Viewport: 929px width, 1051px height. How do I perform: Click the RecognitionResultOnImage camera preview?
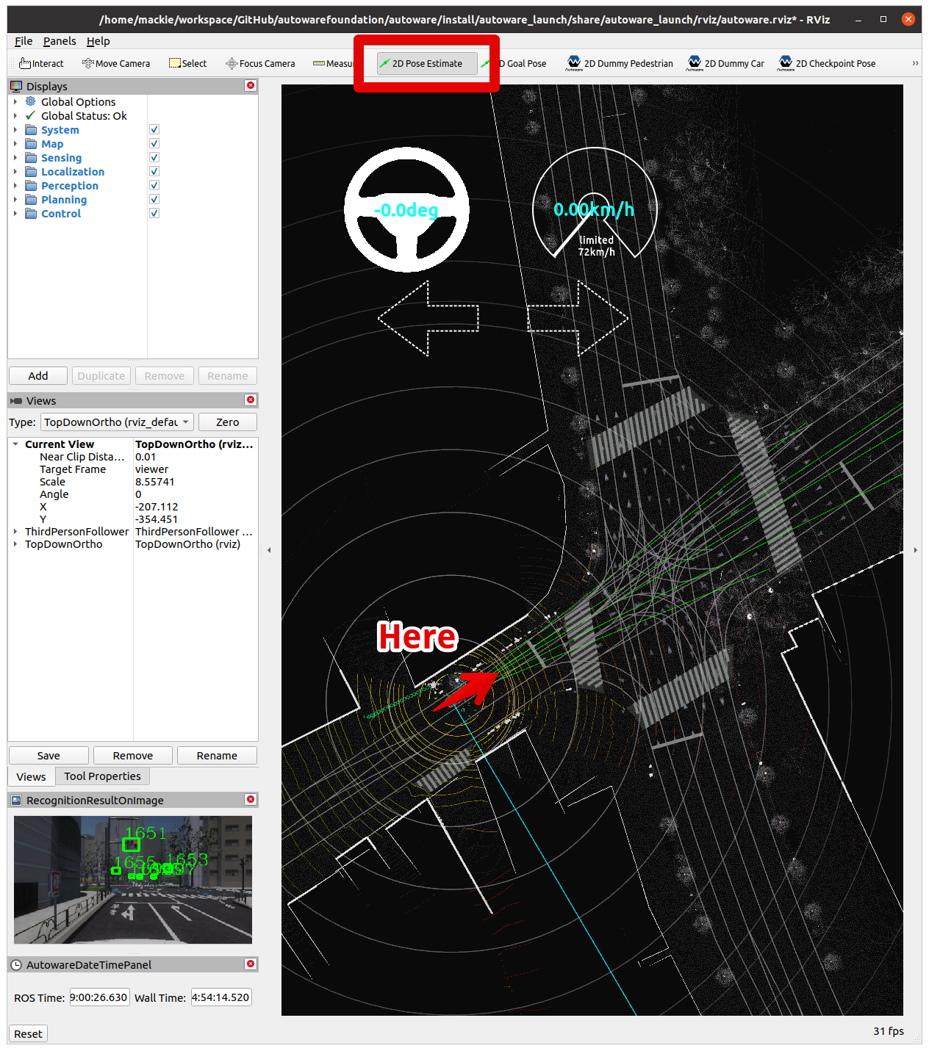pyautogui.click(x=133, y=879)
